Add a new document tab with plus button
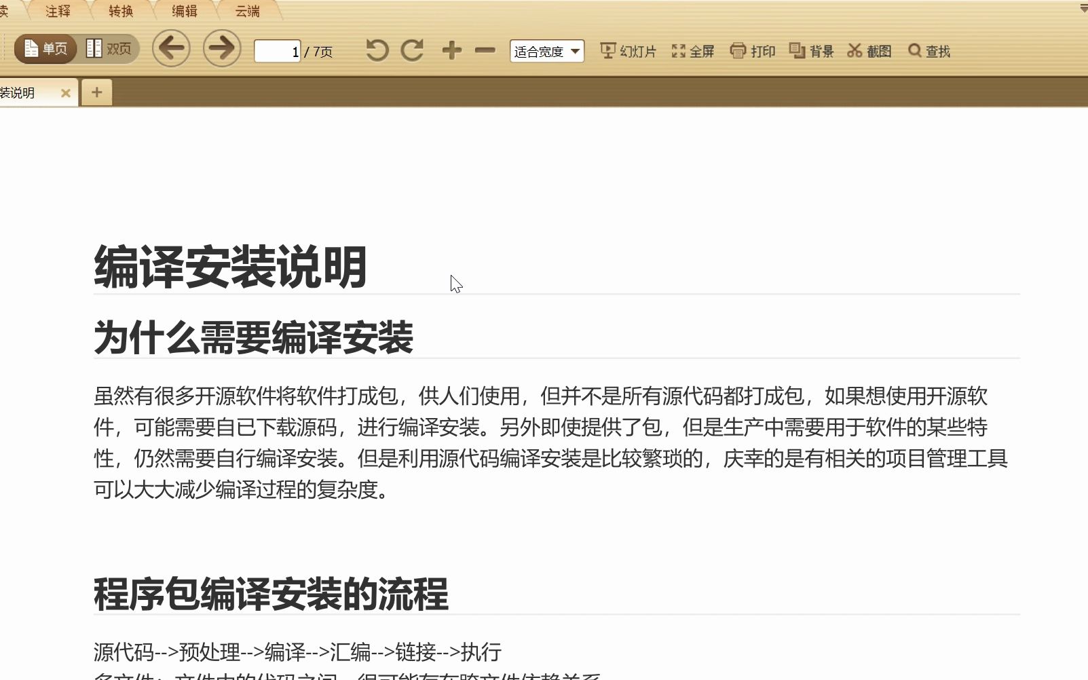 coord(97,92)
